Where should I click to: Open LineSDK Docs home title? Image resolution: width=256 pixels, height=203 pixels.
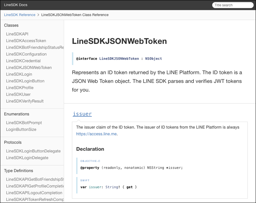[16, 5]
